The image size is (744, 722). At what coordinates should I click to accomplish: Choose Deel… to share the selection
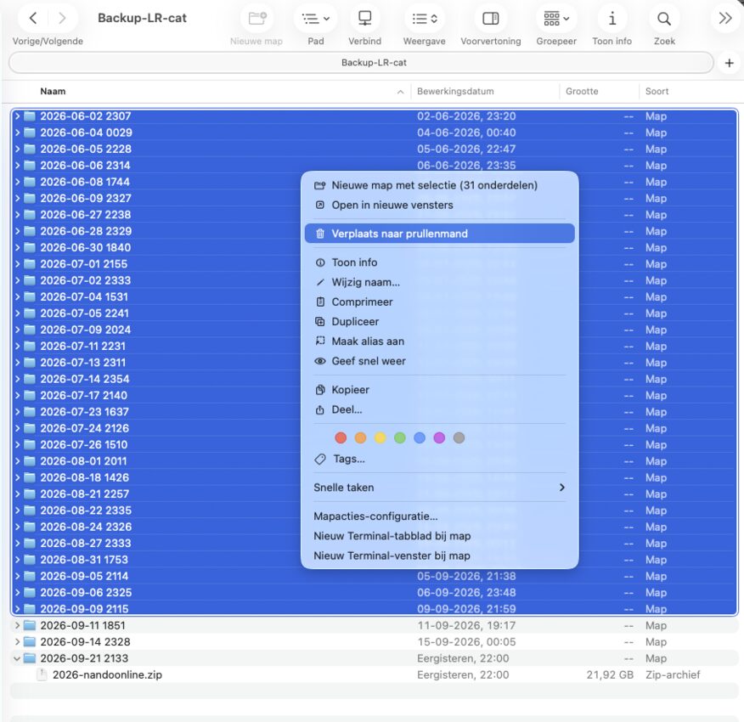(x=439, y=409)
